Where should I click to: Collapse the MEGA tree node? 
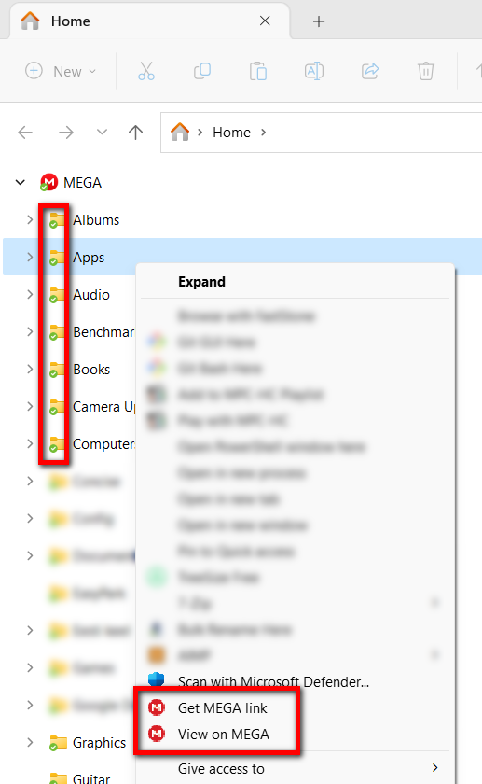click(x=21, y=183)
